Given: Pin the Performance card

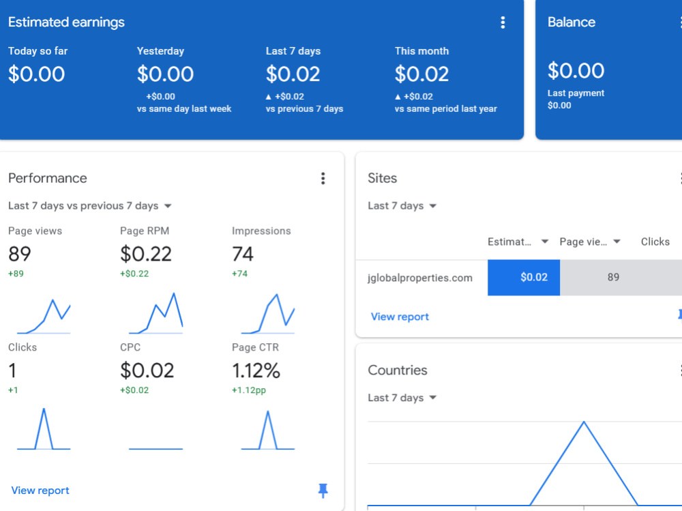Looking at the screenshot, I should coord(323,491).
